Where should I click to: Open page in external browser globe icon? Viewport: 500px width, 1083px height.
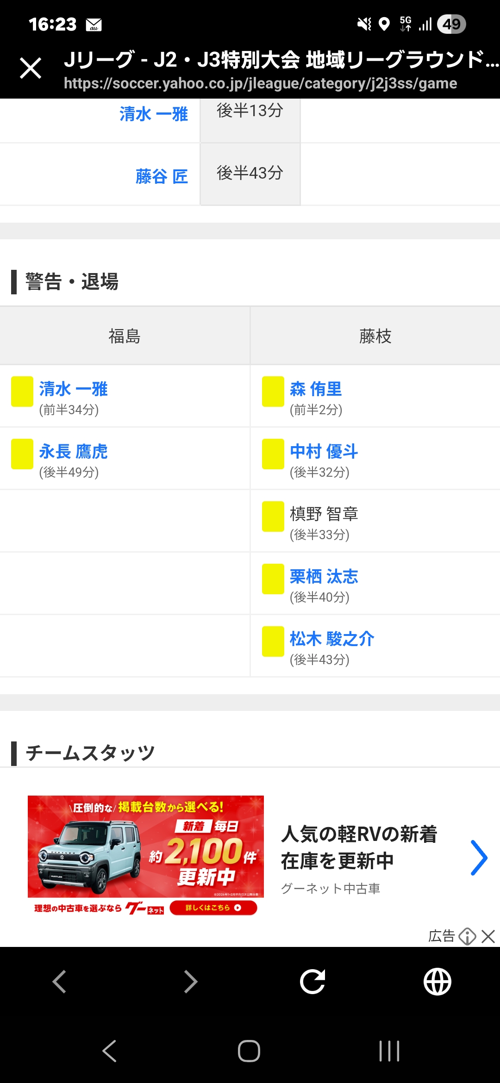coord(437,981)
